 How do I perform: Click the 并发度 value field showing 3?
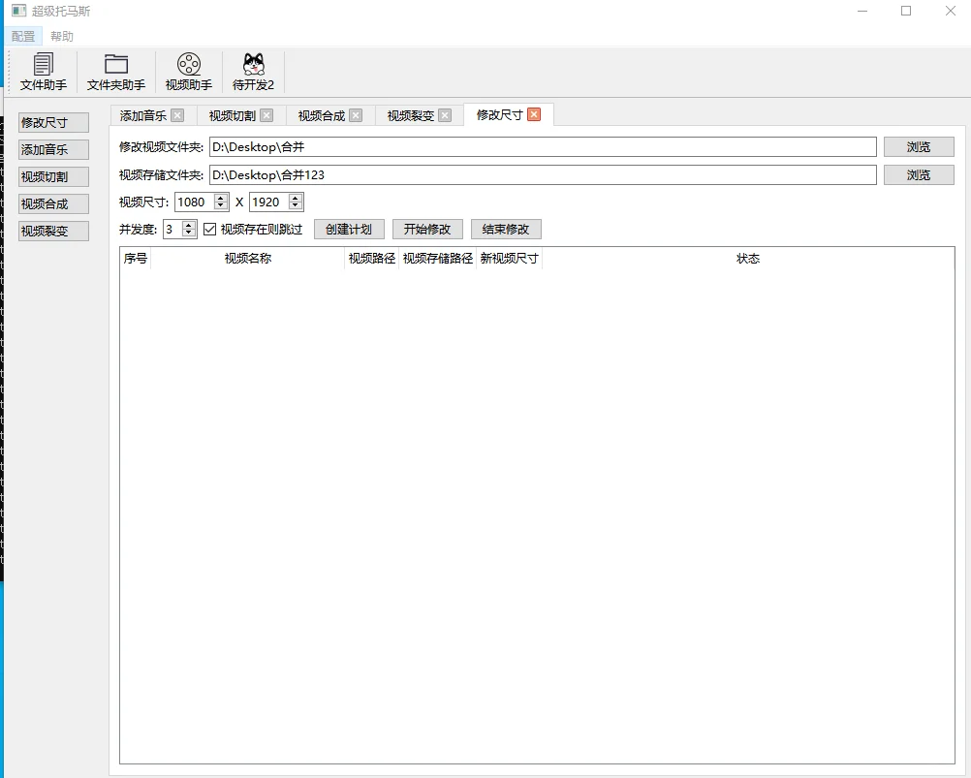172,230
